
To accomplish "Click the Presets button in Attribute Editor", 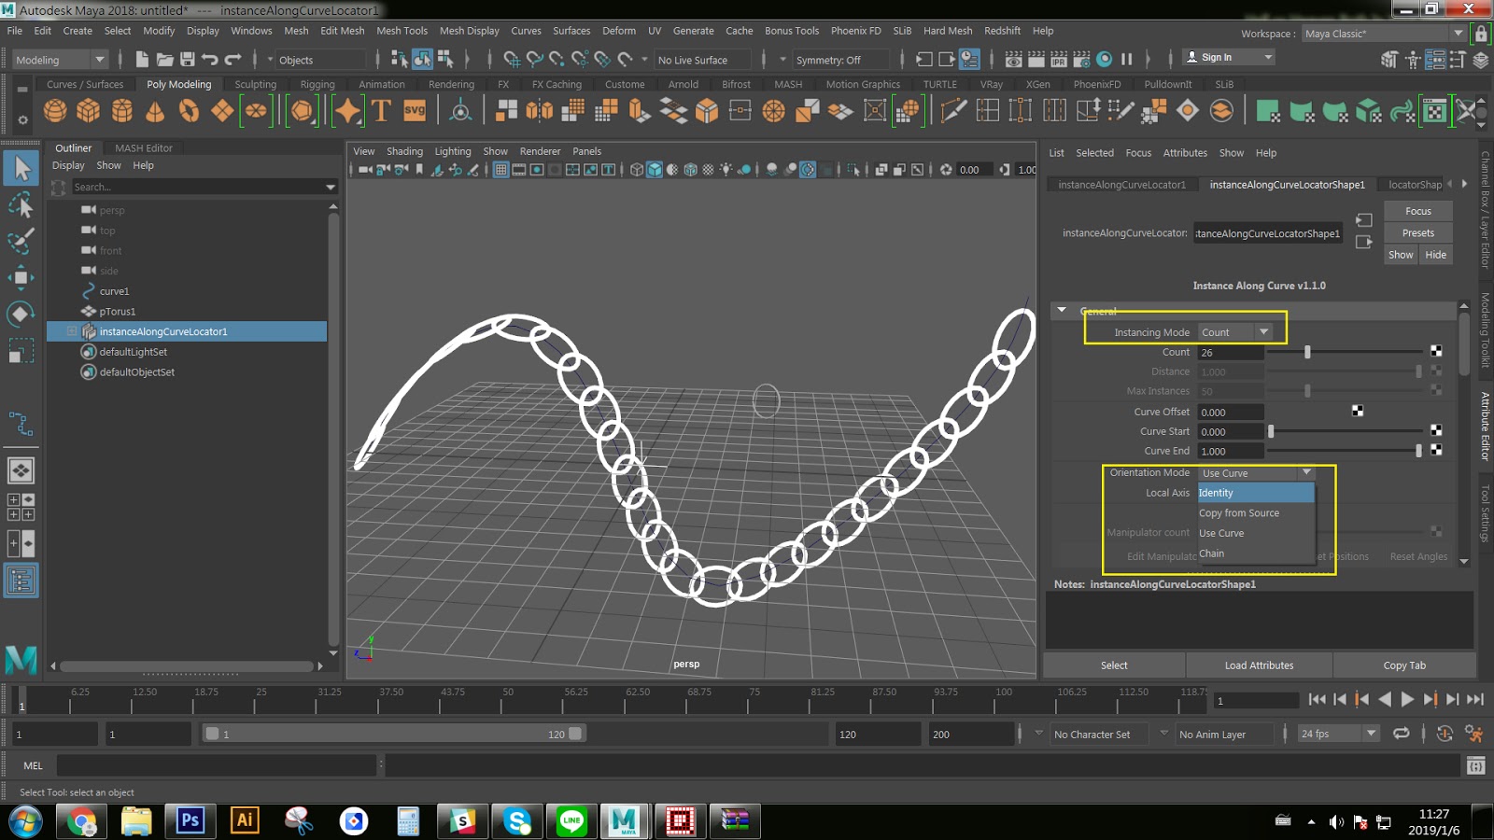I will coord(1417,232).
